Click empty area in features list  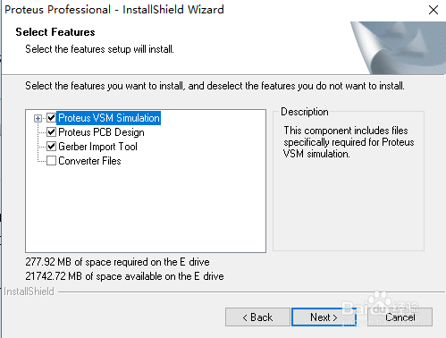point(146,208)
